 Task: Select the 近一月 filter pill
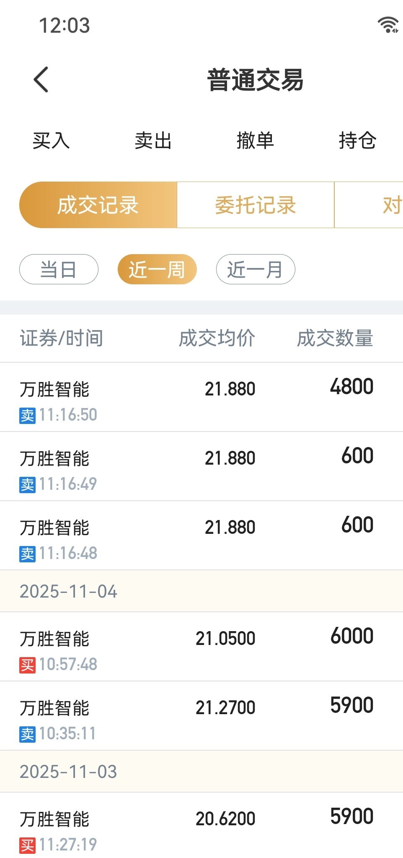click(x=256, y=269)
